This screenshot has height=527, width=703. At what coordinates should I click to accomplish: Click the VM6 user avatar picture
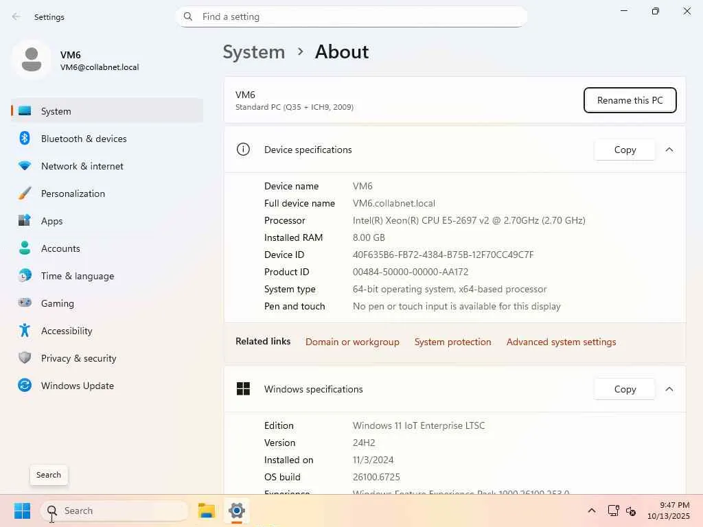32,60
